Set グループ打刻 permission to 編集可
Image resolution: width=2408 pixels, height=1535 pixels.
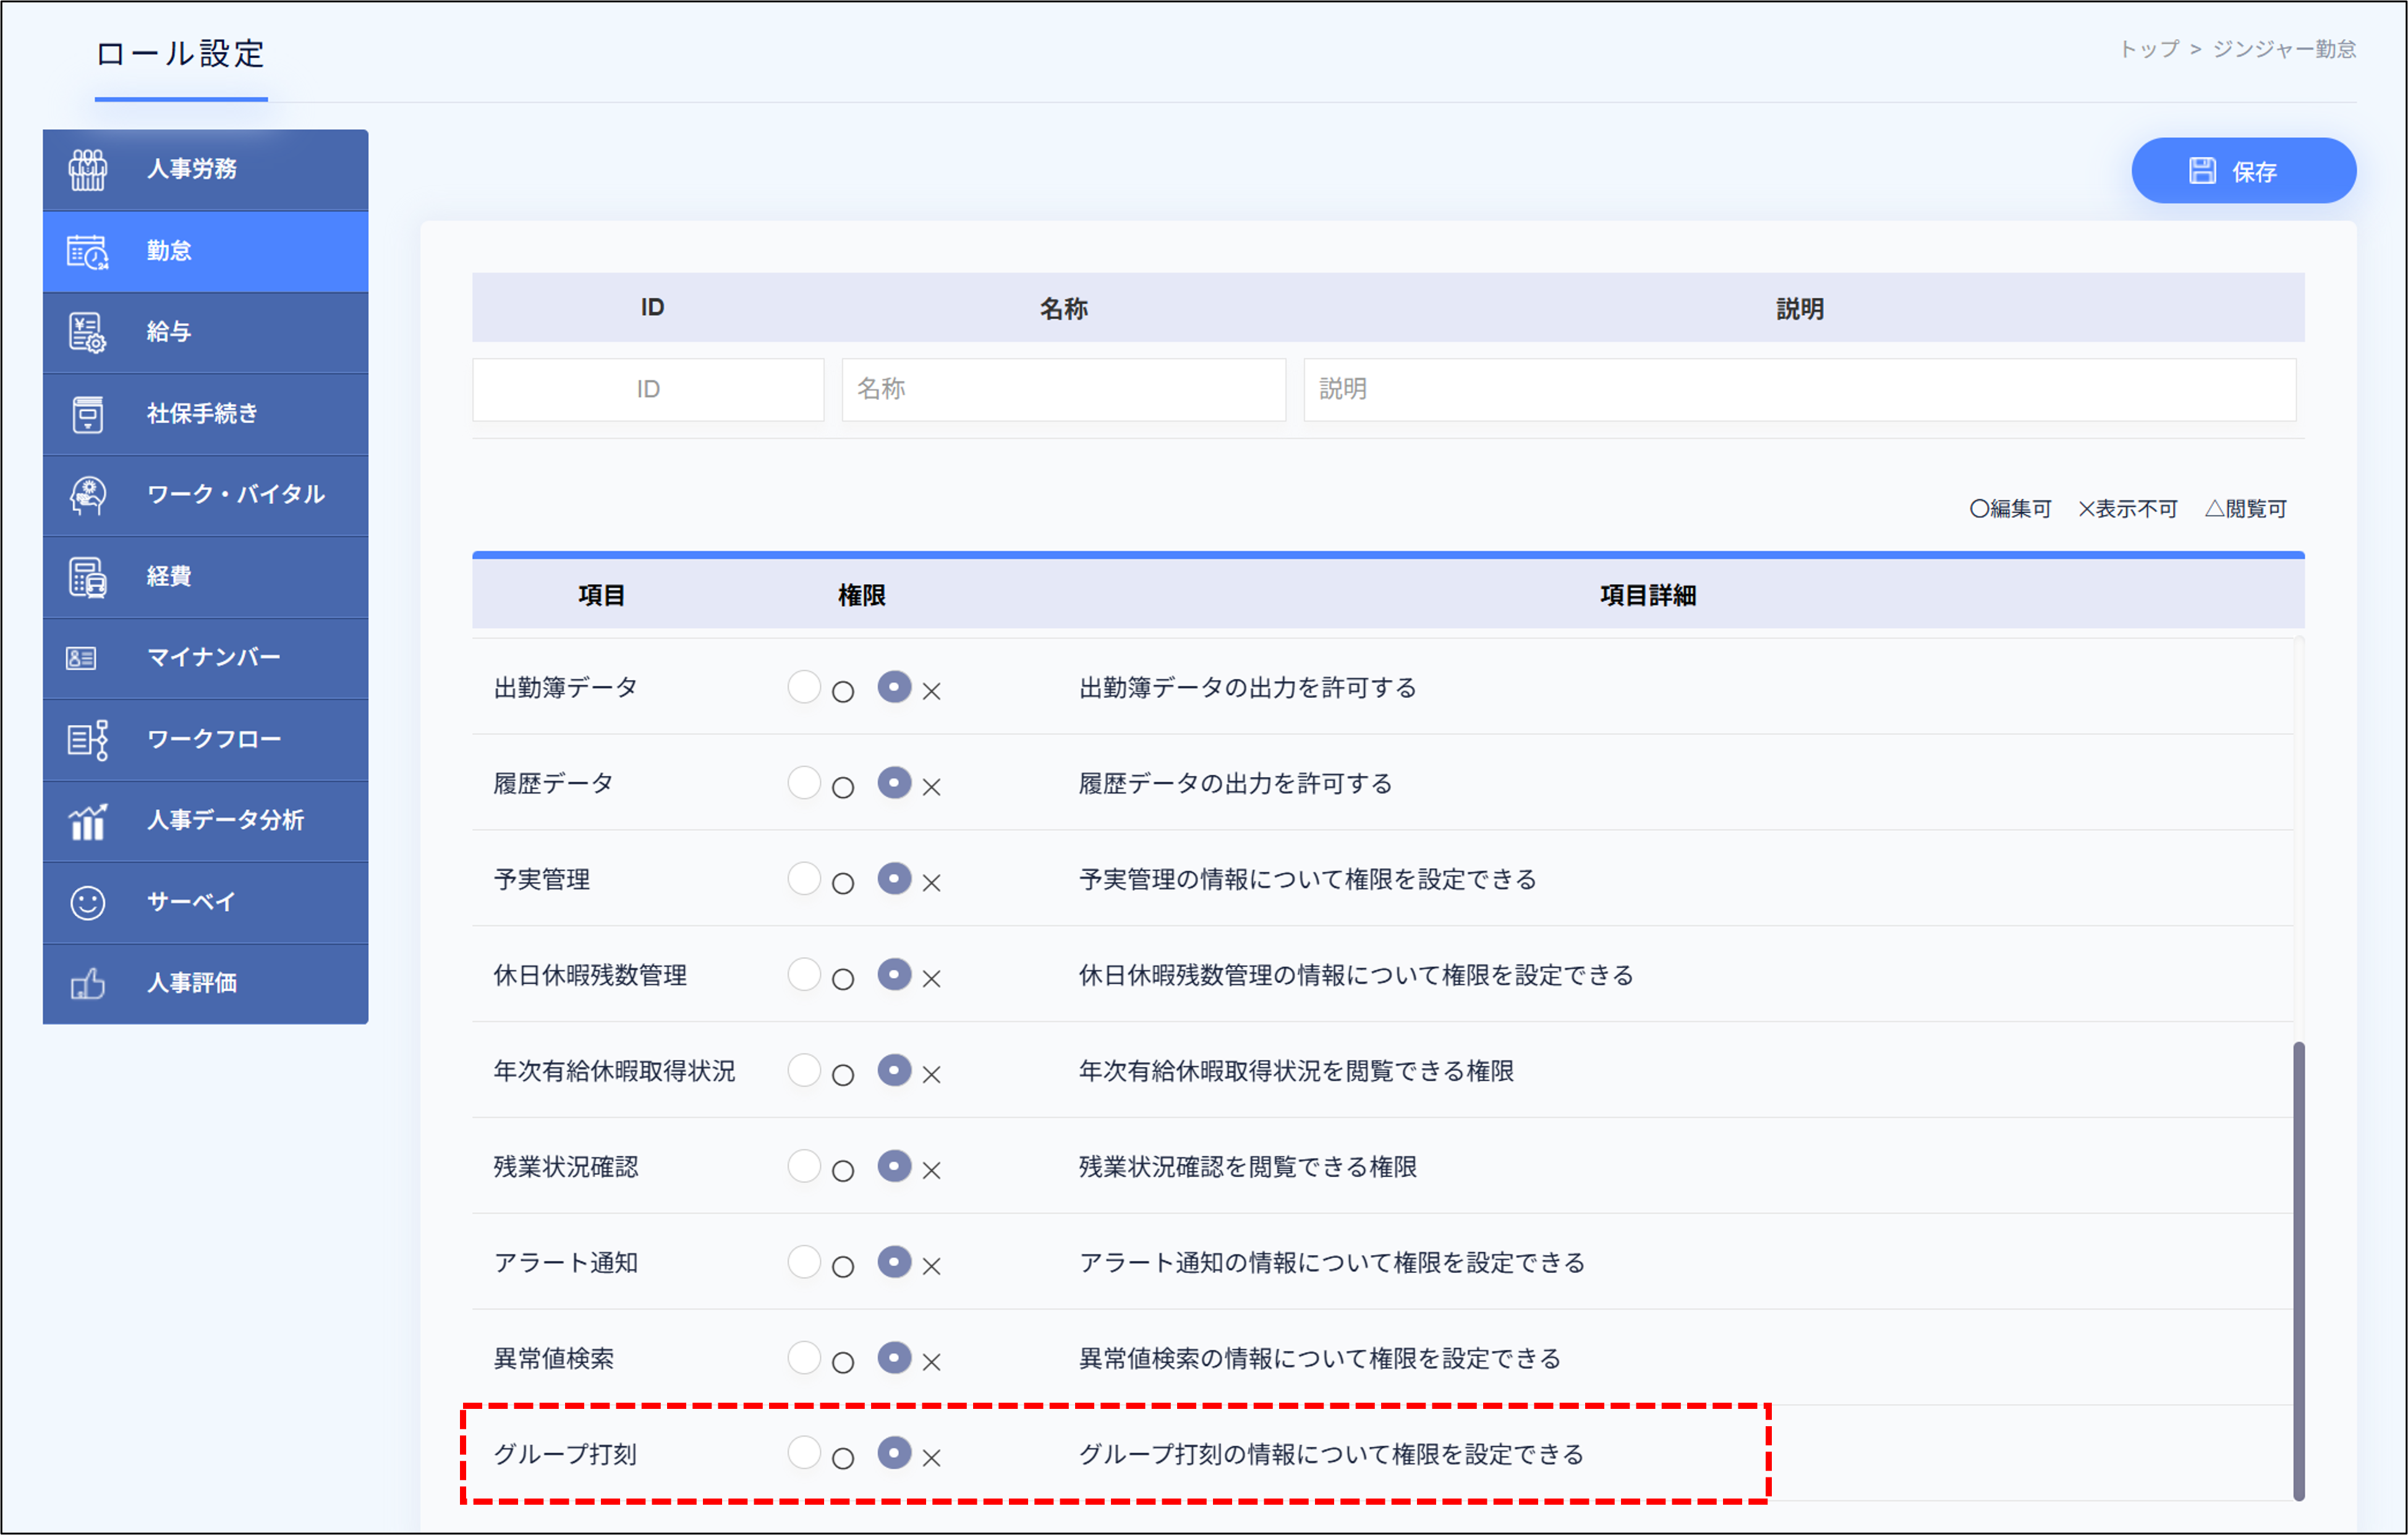[804, 1455]
